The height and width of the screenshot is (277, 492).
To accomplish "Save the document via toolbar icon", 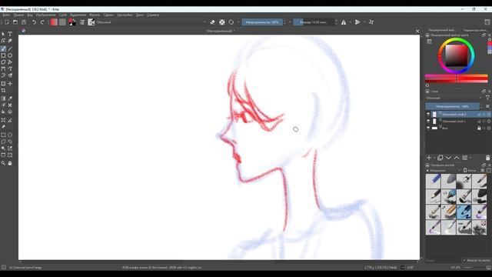I will pos(24,22).
